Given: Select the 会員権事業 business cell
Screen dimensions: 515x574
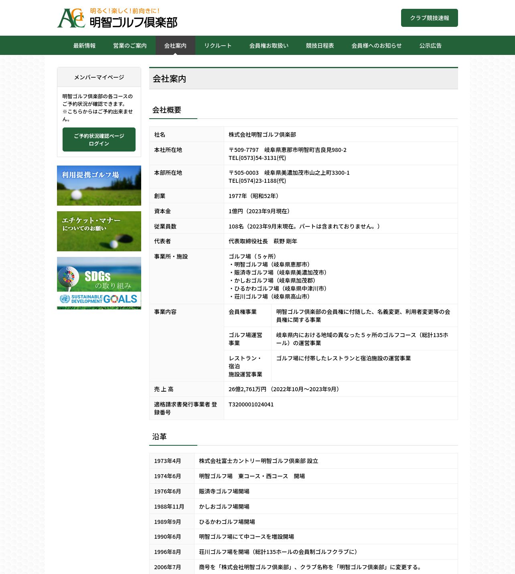Looking at the screenshot, I should click(247, 315).
